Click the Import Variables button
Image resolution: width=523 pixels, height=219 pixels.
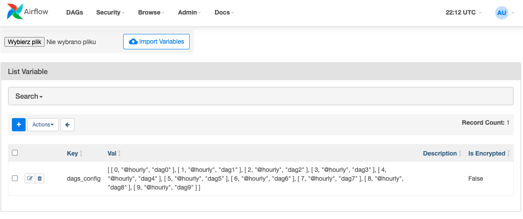(x=157, y=42)
